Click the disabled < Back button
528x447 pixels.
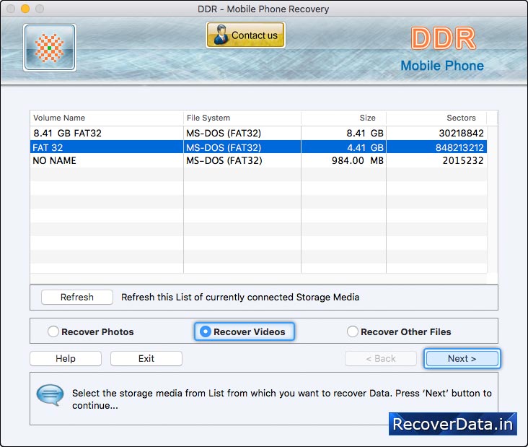[381, 358]
